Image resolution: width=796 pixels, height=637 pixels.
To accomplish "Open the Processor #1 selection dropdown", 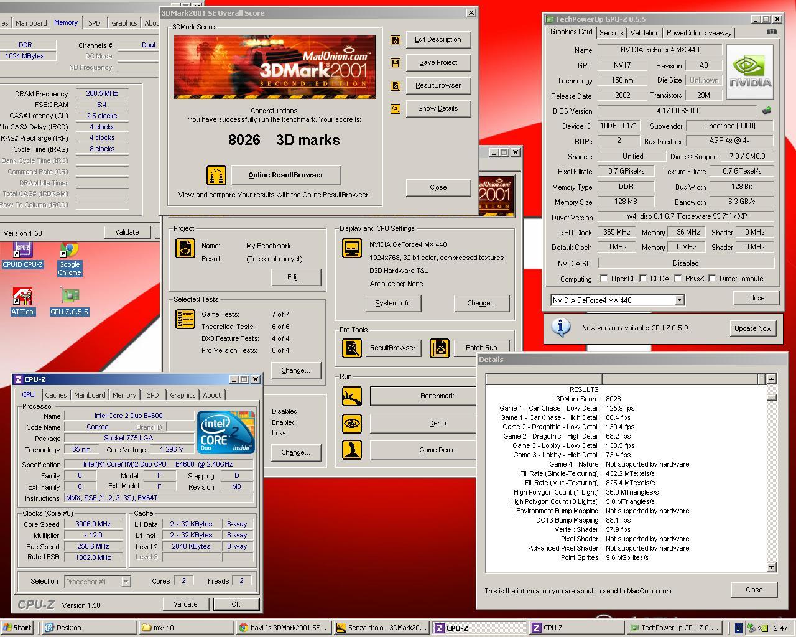I will [126, 582].
